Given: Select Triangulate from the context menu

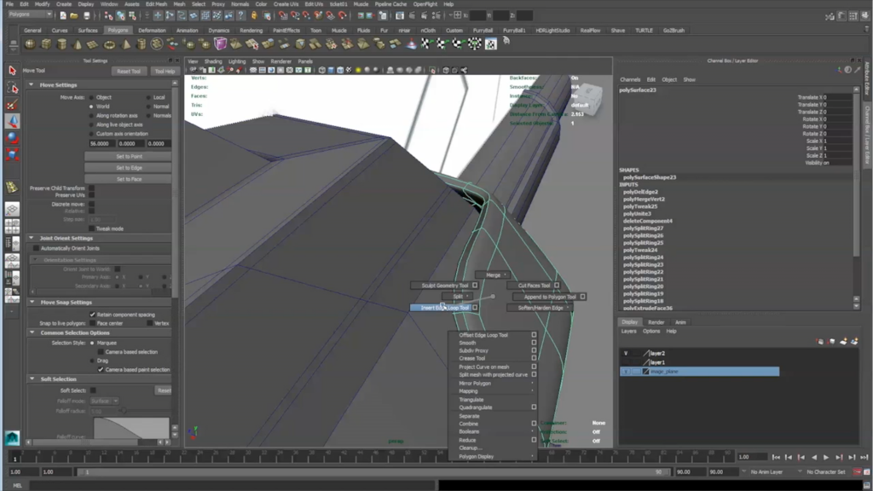Looking at the screenshot, I should tap(471, 400).
